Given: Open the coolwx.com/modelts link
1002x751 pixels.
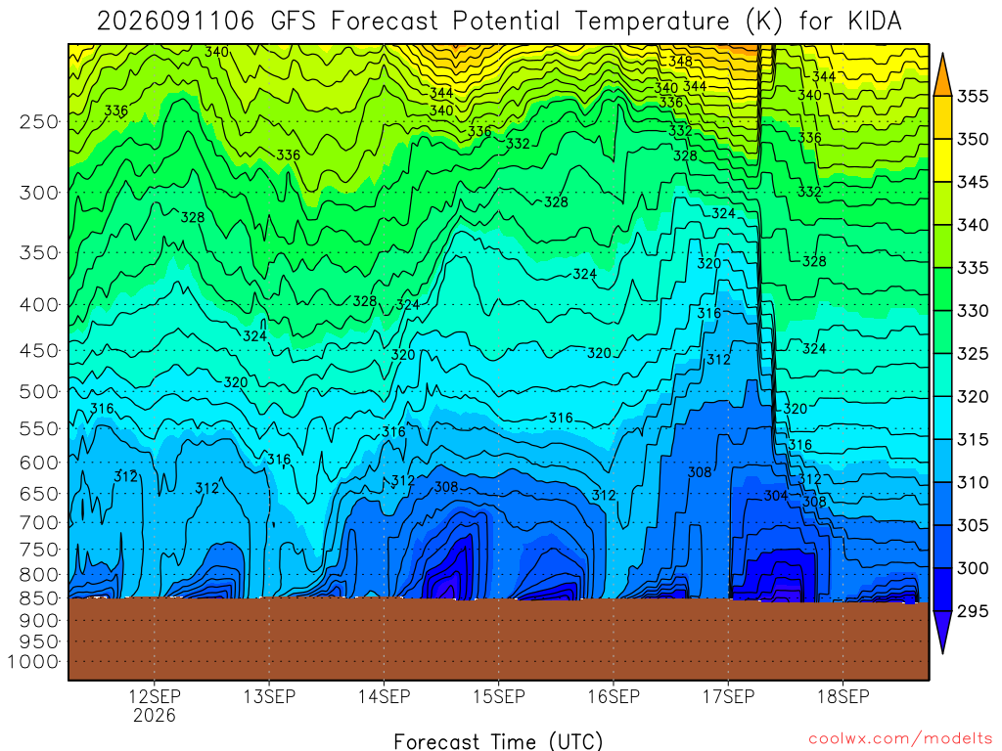Looking at the screenshot, I should tap(900, 739).
